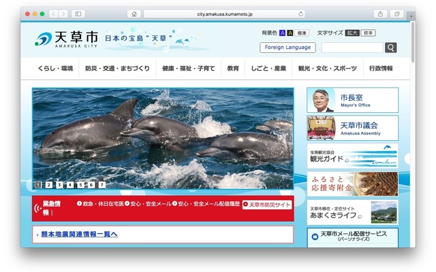Switch to slide 7 in the carousel

pos(102,184)
